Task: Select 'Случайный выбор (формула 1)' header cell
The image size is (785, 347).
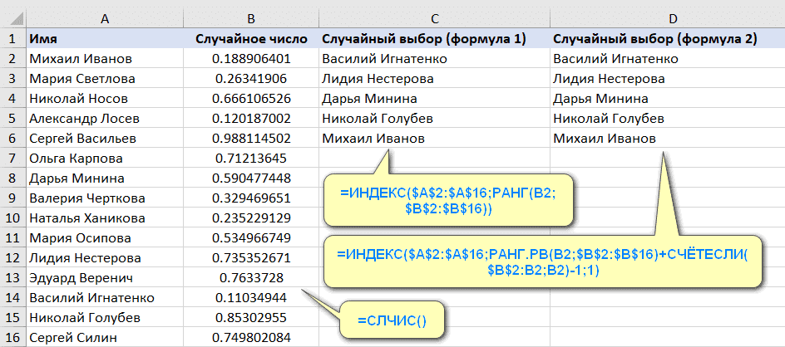Action: [x=432, y=39]
